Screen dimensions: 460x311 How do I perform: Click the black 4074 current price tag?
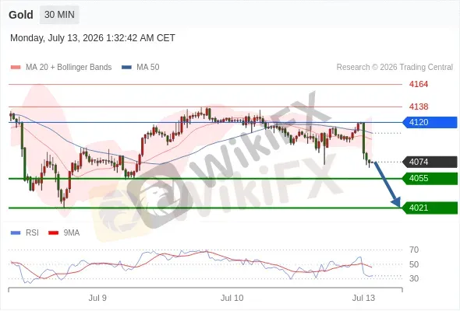click(430, 162)
